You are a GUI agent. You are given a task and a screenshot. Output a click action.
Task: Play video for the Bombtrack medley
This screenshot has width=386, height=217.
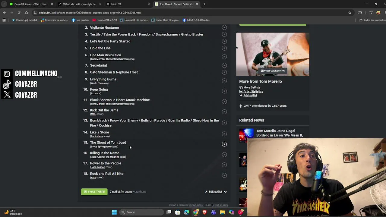click(x=224, y=123)
